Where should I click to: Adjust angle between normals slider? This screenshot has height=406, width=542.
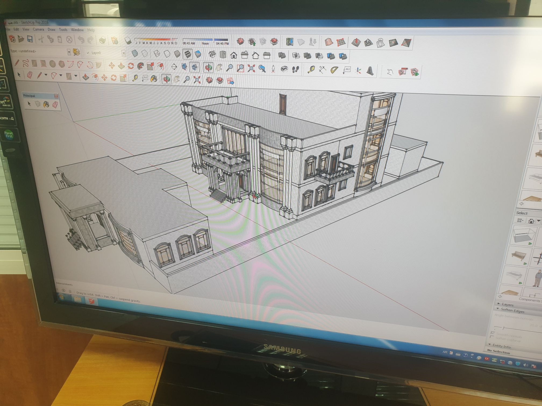click(503, 328)
